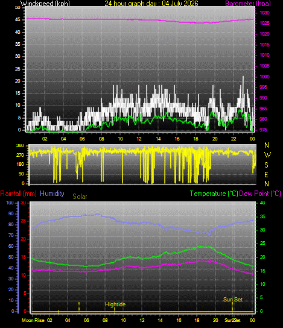Click the "Barometer (hpa)" axis title
The height and width of the screenshot is (328, 283).
pos(248,4)
